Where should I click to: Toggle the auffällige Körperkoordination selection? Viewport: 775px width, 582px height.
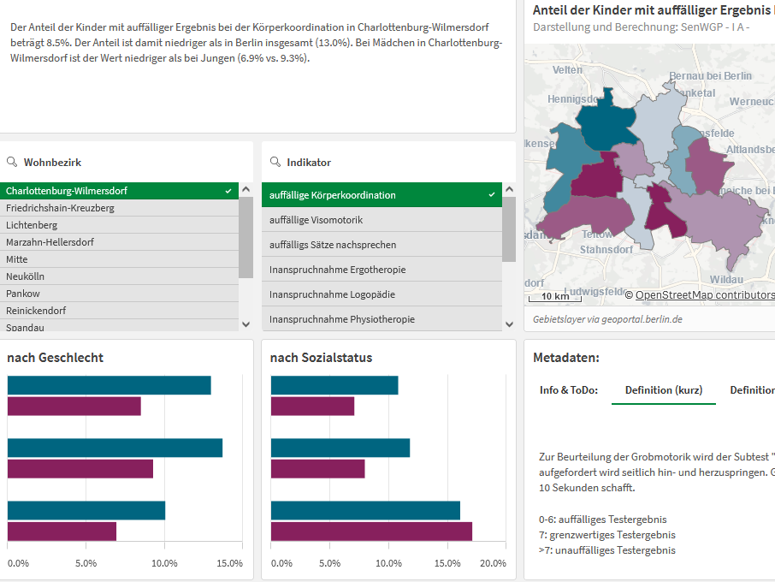click(382, 195)
